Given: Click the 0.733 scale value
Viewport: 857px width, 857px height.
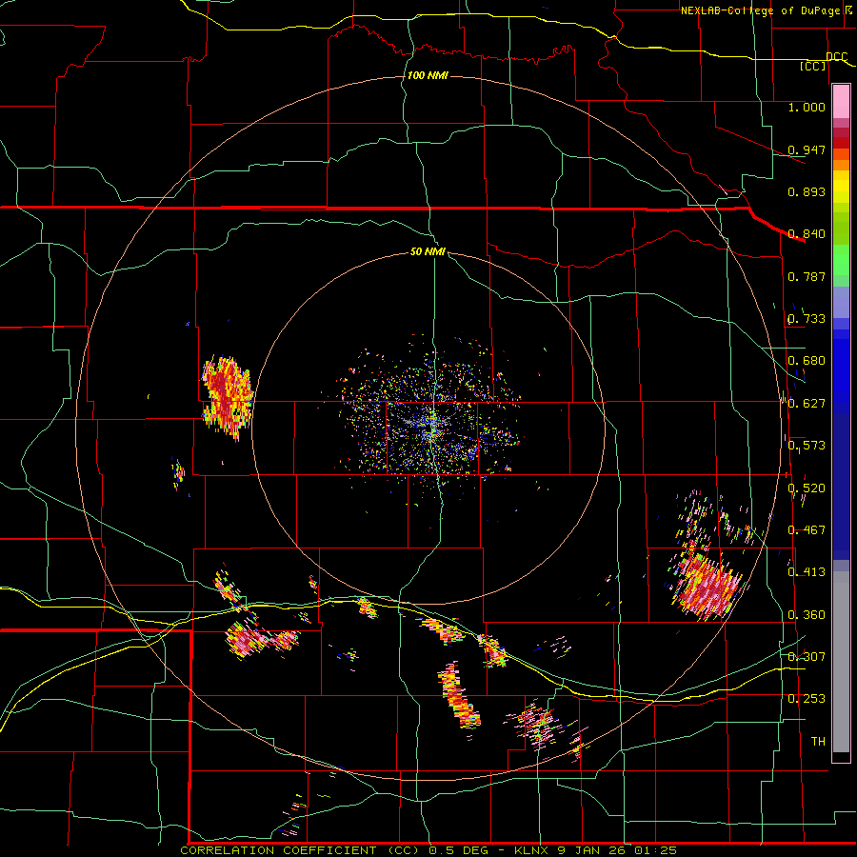Looking at the screenshot, I should coord(807,319).
